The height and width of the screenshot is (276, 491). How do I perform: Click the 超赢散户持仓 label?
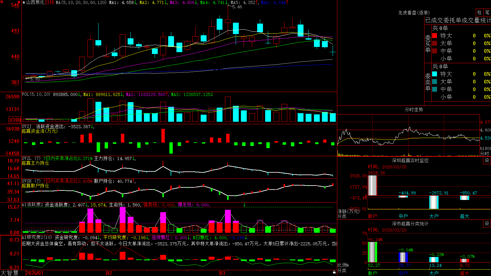pyautogui.click(x=35, y=186)
